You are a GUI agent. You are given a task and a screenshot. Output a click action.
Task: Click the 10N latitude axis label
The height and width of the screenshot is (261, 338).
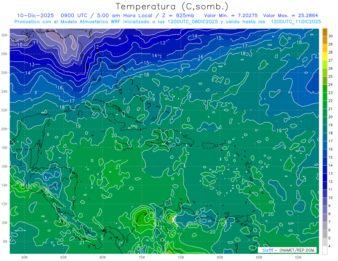click(x=5, y=223)
